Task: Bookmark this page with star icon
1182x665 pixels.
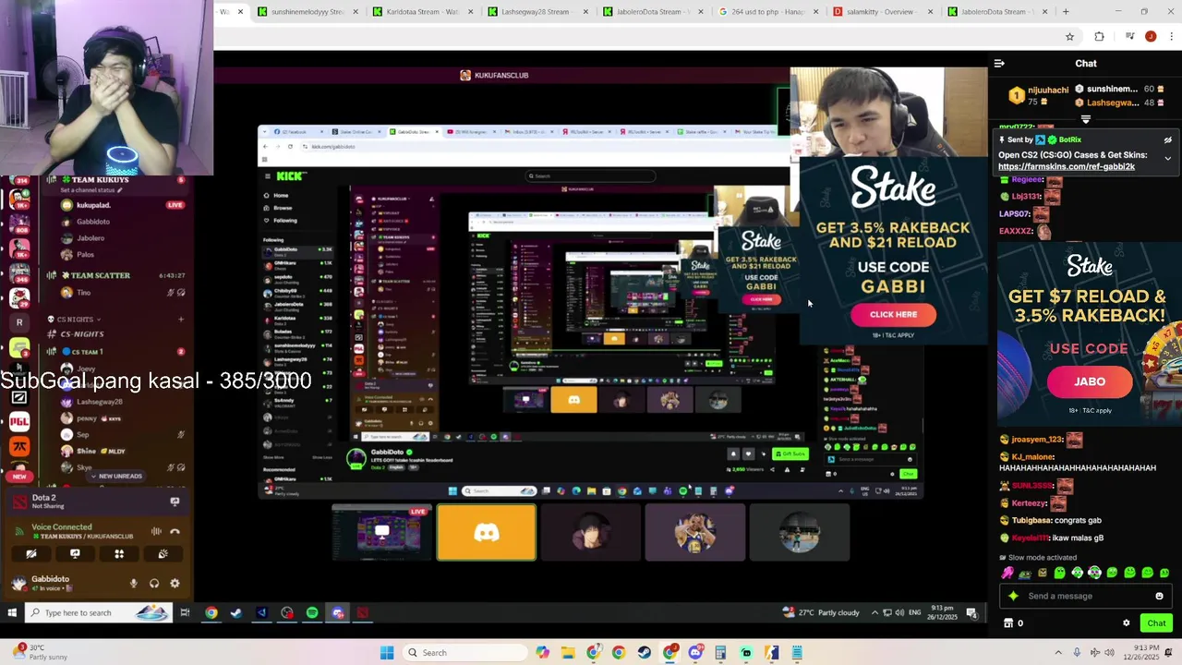Action: 1069,37
